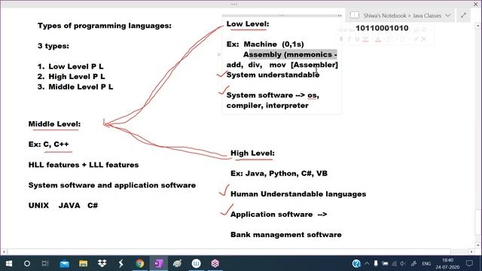Image resolution: width=482 pixels, height=271 pixels.
Task: Open Cortana search circle in the taskbar
Action: 27,263
